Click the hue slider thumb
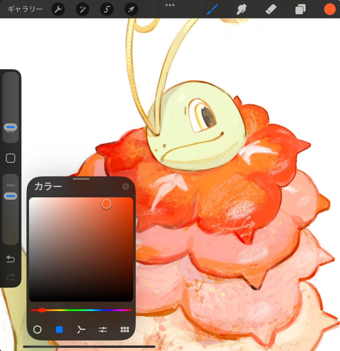 click(42, 310)
